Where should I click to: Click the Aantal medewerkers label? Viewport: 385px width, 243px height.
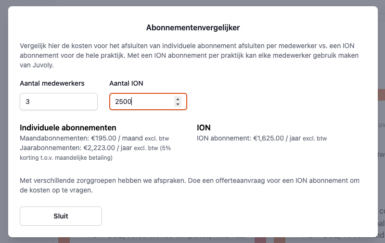click(52, 83)
